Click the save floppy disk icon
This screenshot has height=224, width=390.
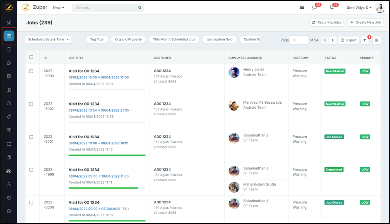(x=376, y=40)
